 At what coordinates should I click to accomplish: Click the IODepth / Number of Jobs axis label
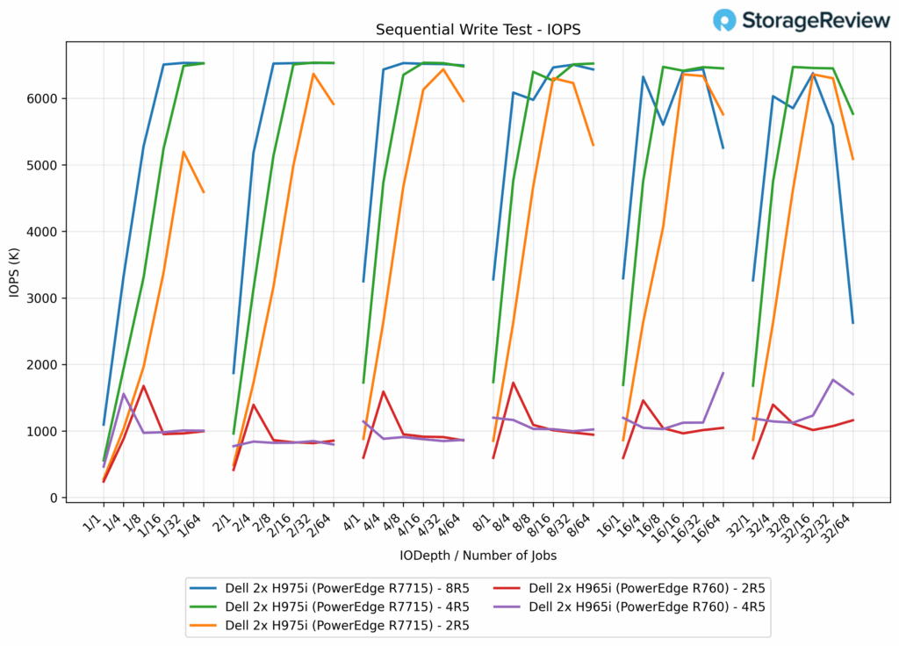point(478,555)
